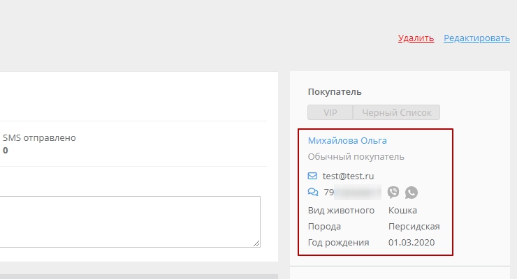Click the Удалить link
Screen dimensions: 517x279
(416, 38)
